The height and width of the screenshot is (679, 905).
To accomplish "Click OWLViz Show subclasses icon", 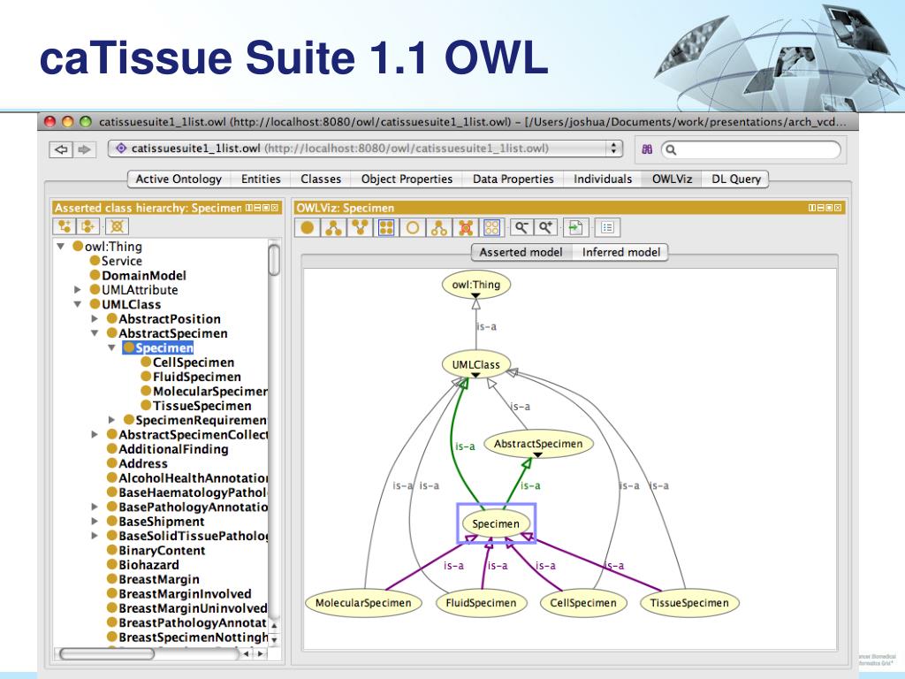I will click(x=333, y=227).
